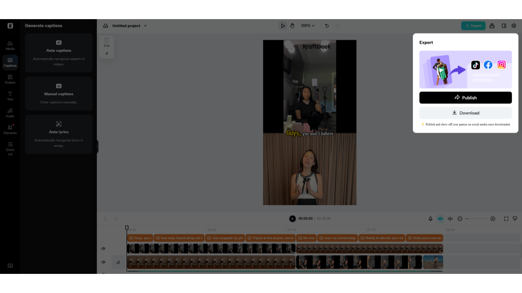Toggle auto-snapping in the timeline toolbar

(x=440, y=219)
